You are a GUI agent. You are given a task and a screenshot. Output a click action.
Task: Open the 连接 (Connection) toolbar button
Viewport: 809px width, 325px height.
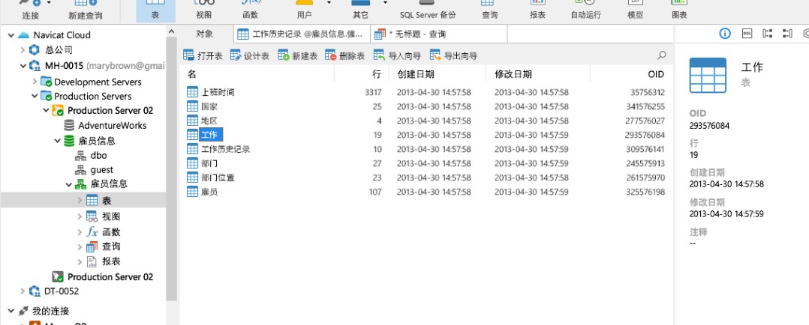click(31, 10)
